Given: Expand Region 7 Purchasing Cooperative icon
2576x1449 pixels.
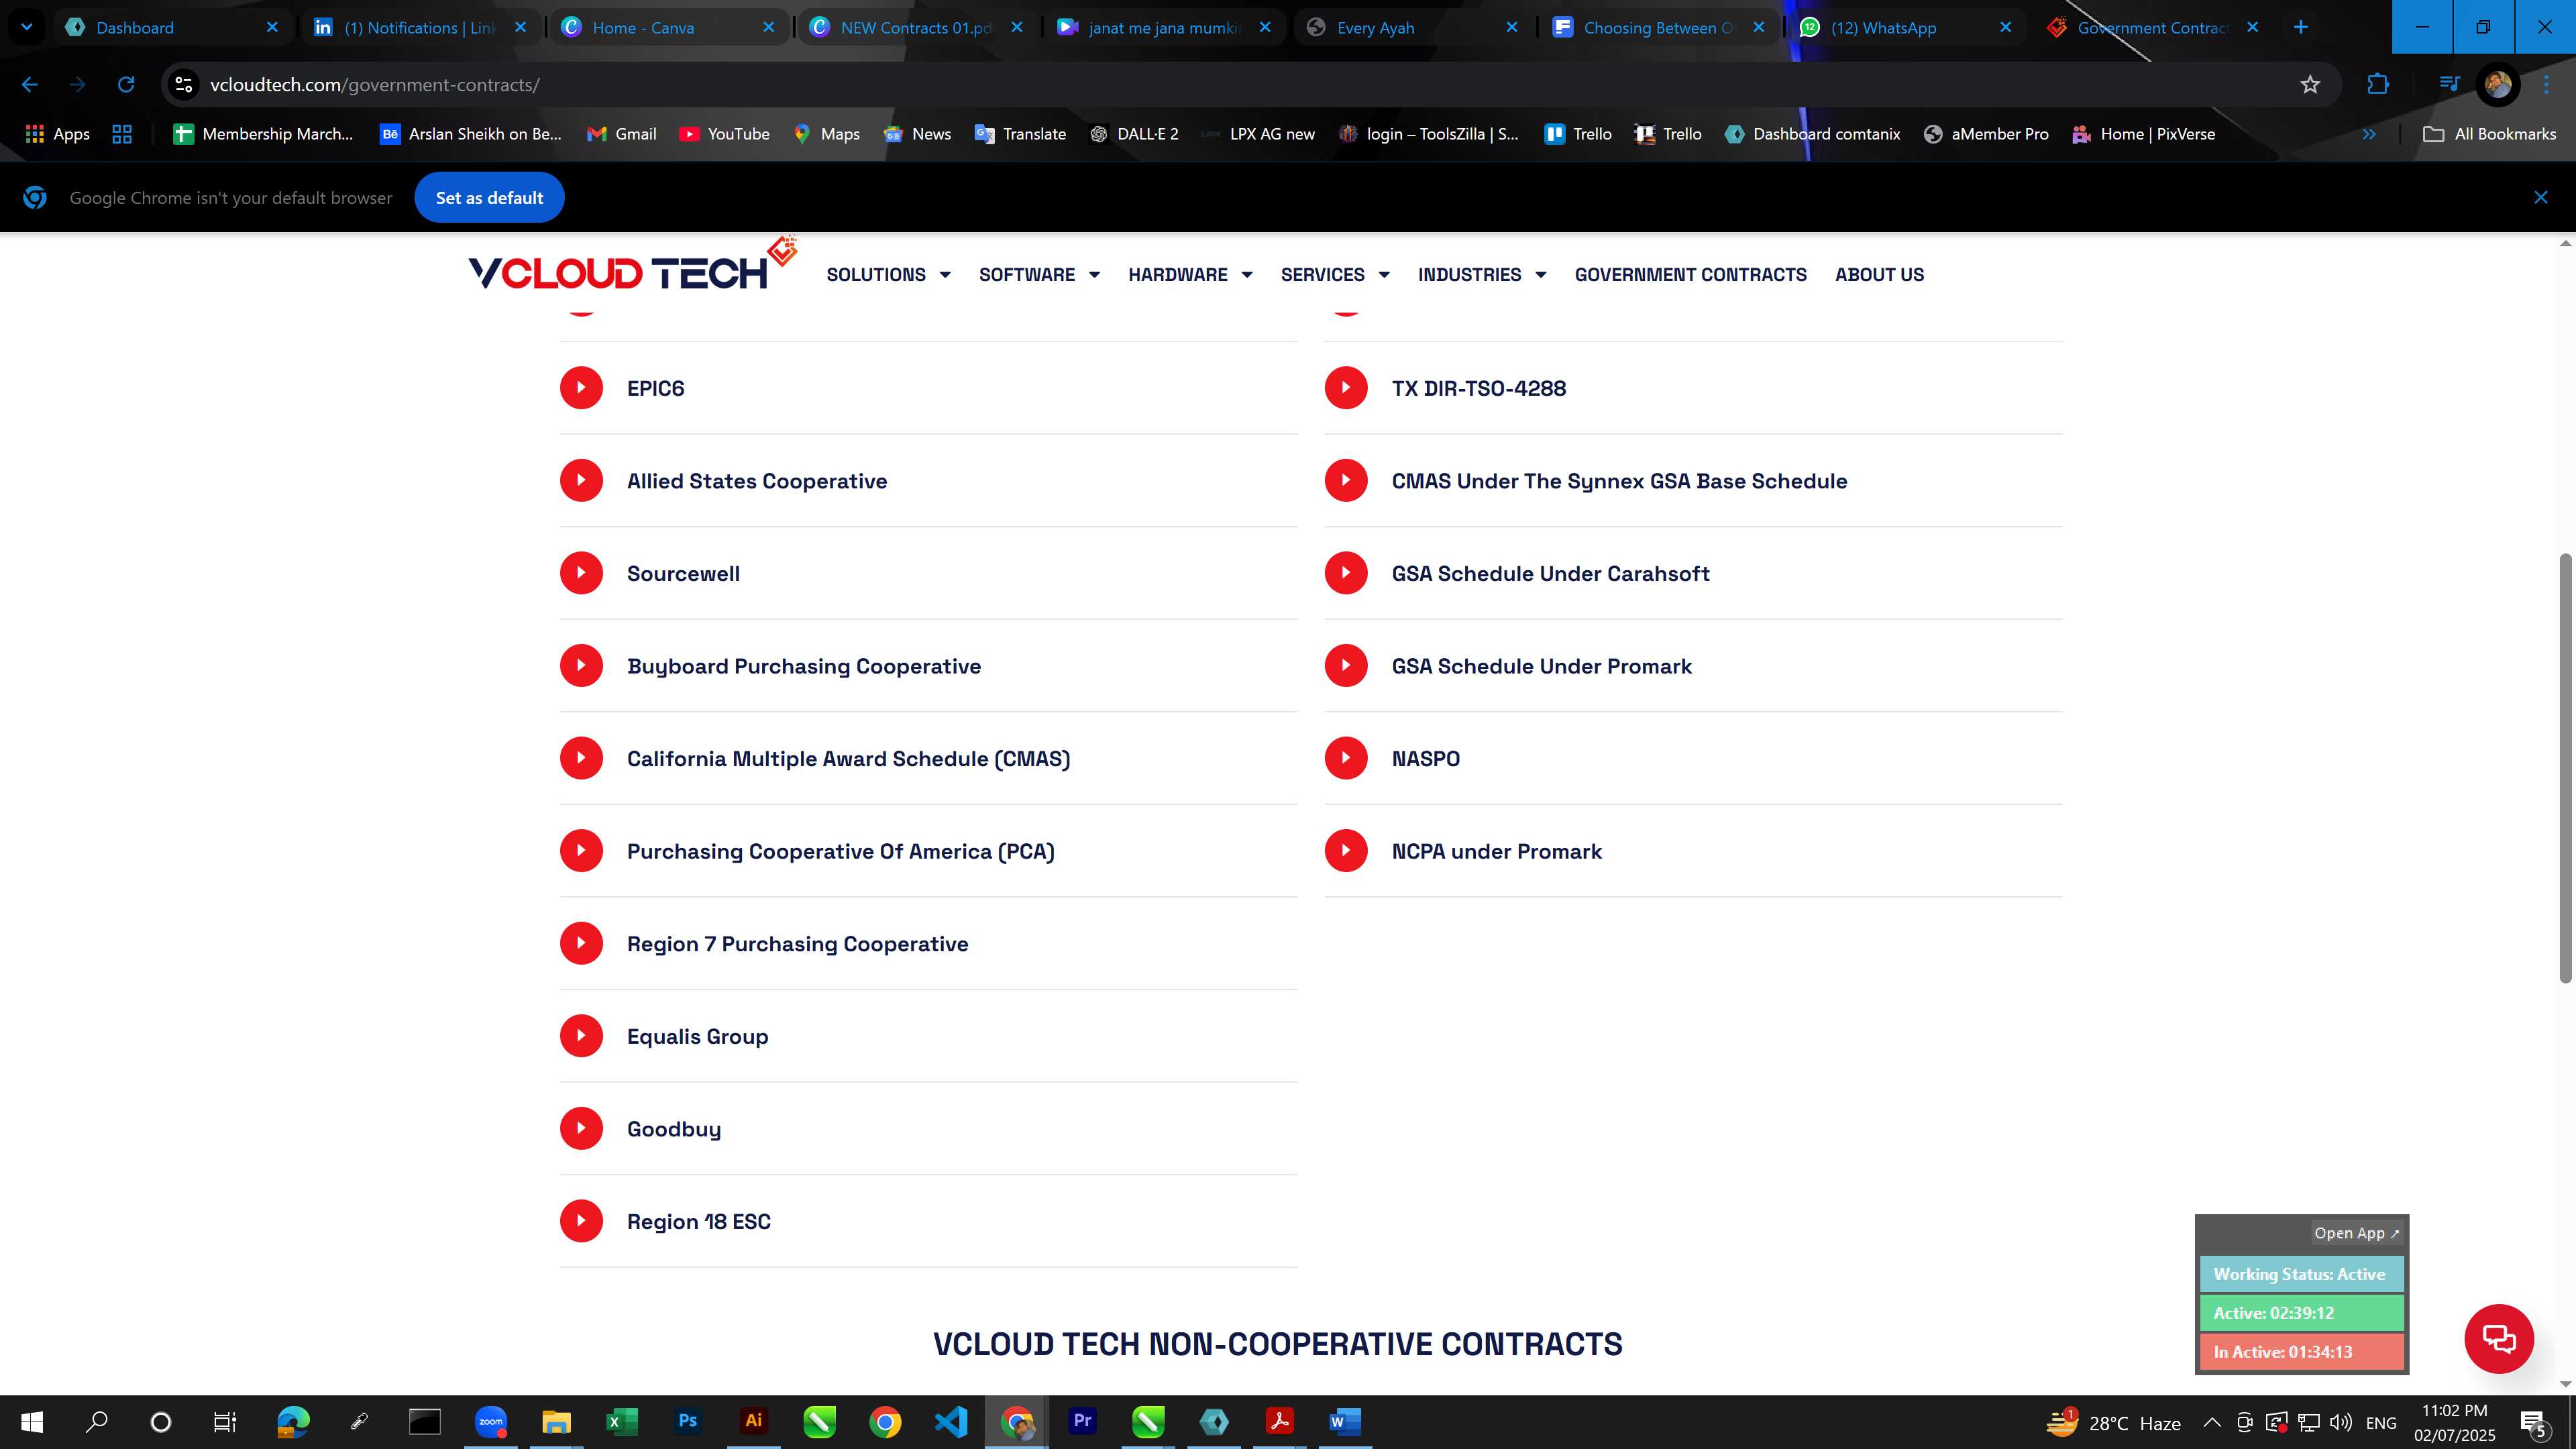Looking at the screenshot, I should (581, 943).
